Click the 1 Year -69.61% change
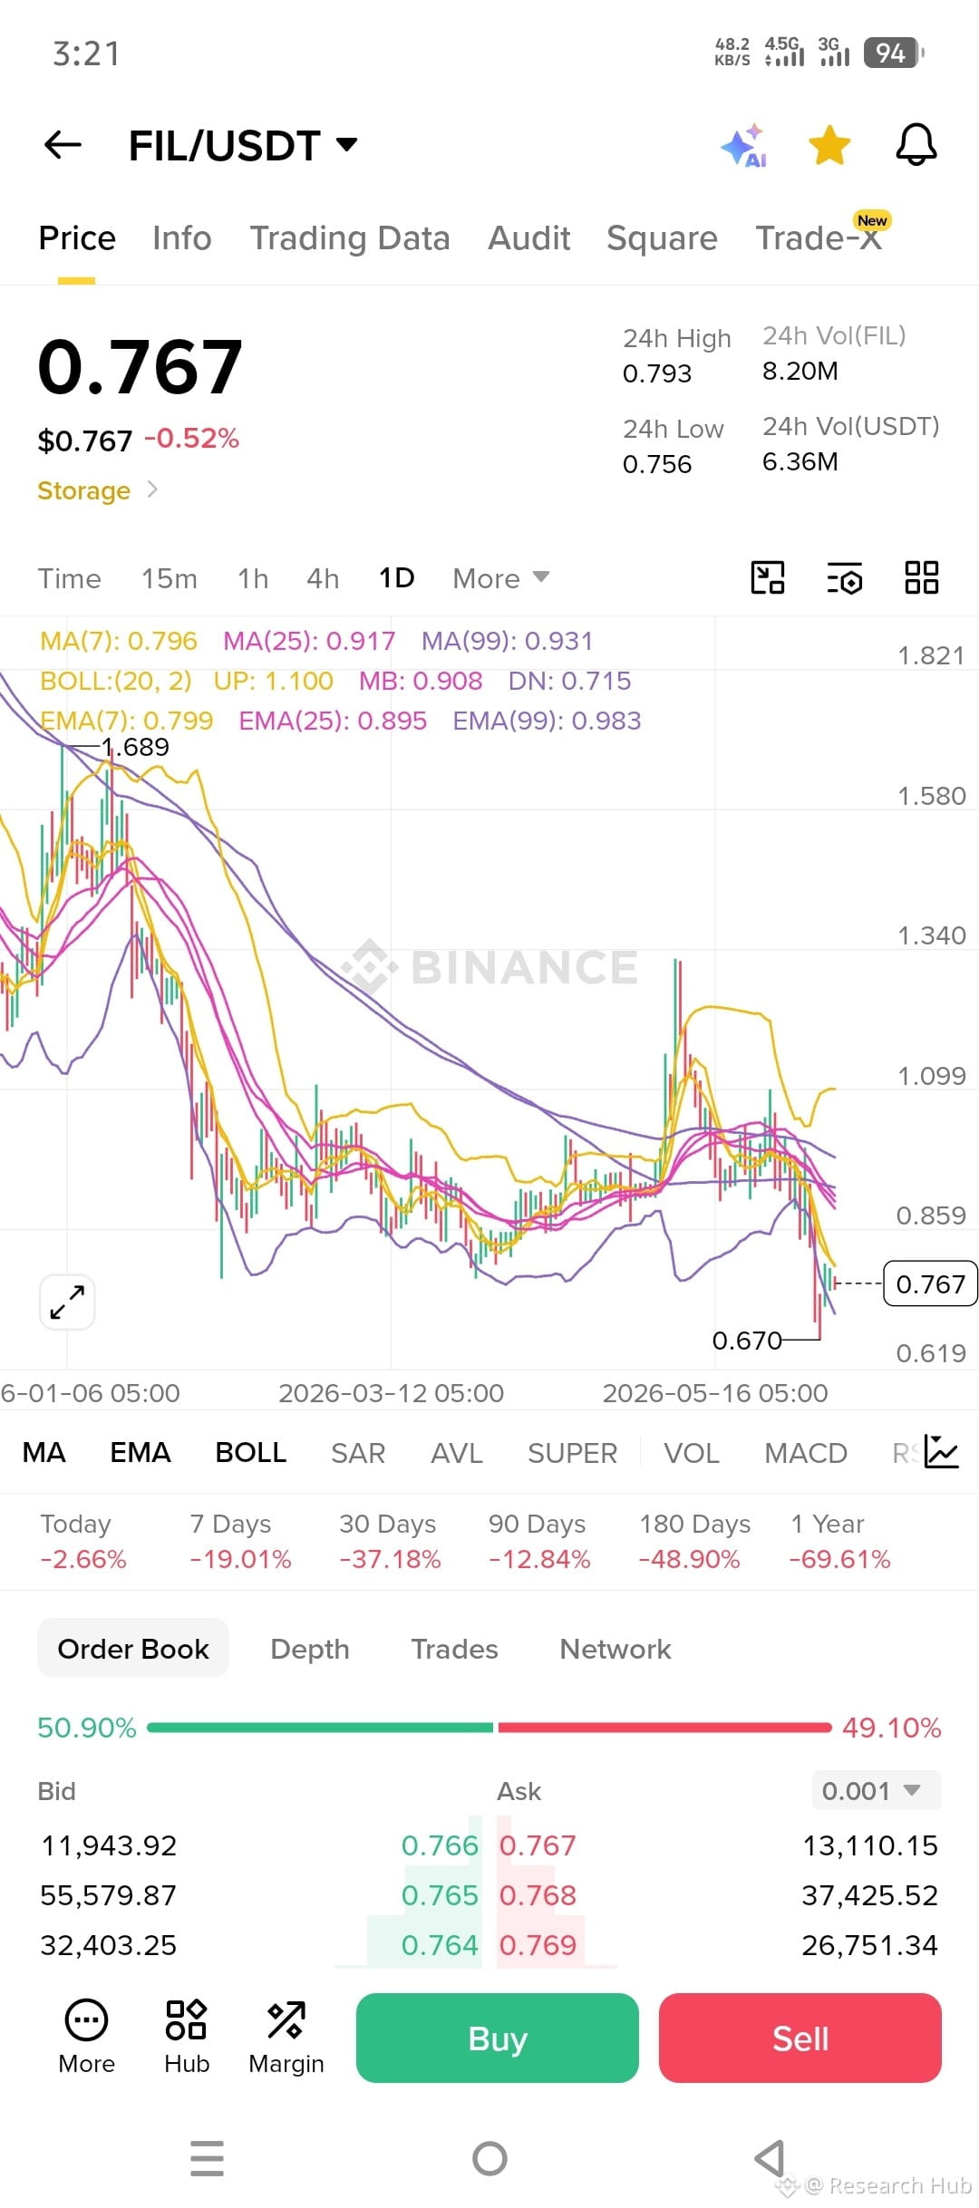The height and width of the screenshot is (2208, 979). pyautogui.click(x=839, y=1541)
